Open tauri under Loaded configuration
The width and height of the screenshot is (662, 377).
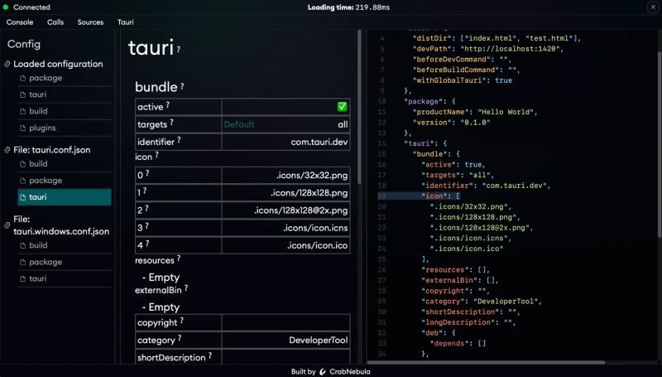point(38,94)
